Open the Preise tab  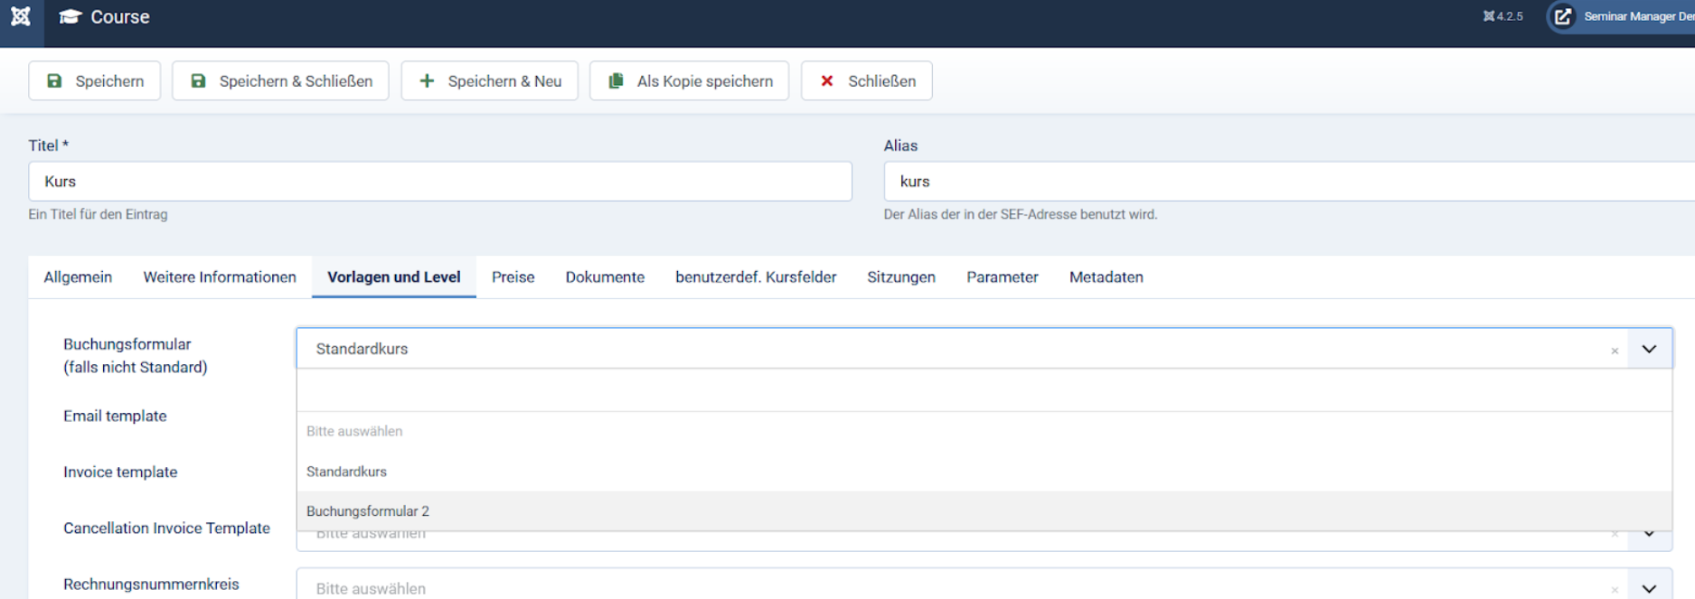(x=513, y=277)
